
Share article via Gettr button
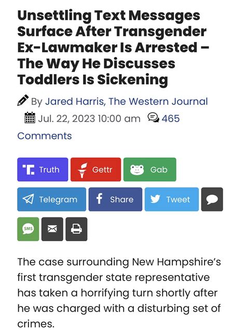pos(95,170)
